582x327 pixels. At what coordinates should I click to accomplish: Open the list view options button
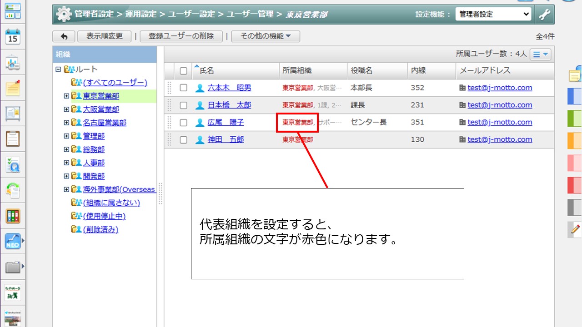[541, 54]
